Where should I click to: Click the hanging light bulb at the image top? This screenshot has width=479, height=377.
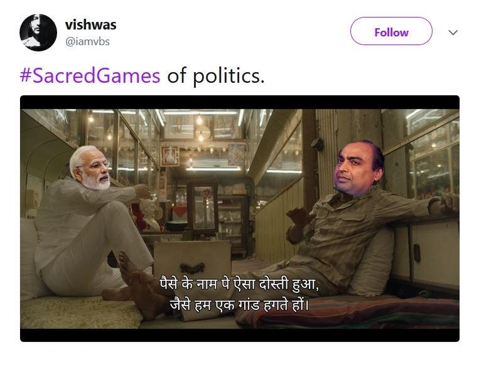coord(199,120)
